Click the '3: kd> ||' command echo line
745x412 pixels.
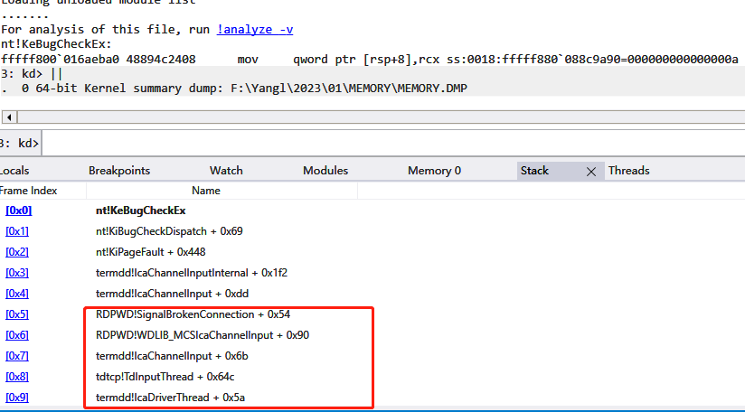32,74
